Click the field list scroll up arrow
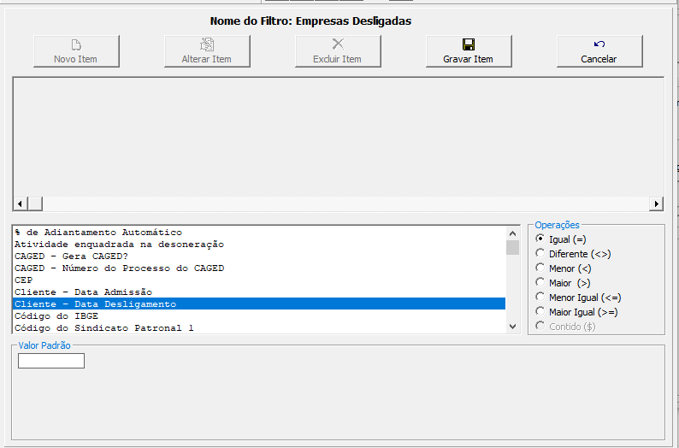Screen dimensions: 679x448 [x=513, y=233]
